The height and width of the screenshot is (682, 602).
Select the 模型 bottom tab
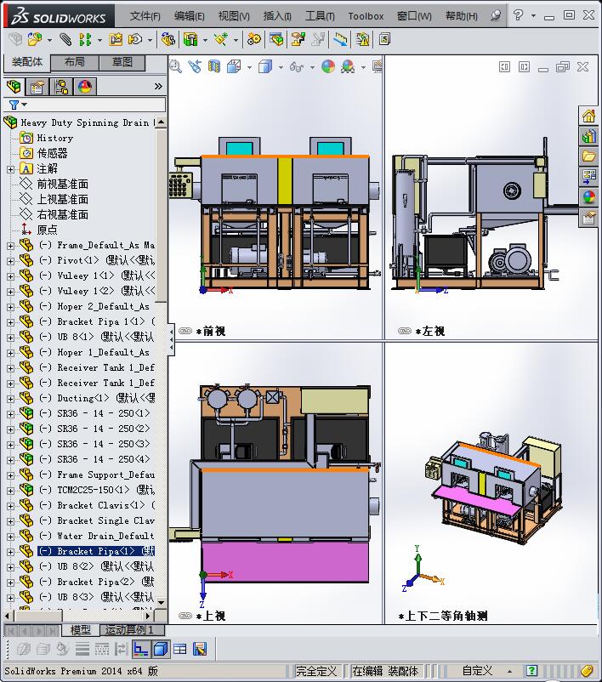[81, 630]
